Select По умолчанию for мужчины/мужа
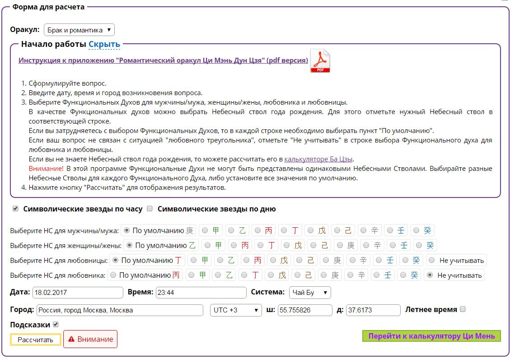Viewport: 510px width, 358px height. (127, 230)
